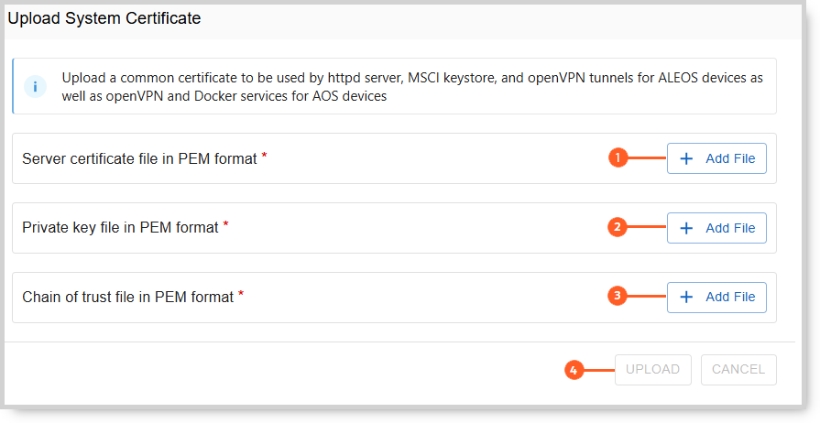
Task: Click the plus icon for Private key file
Action: coord(686,228)
